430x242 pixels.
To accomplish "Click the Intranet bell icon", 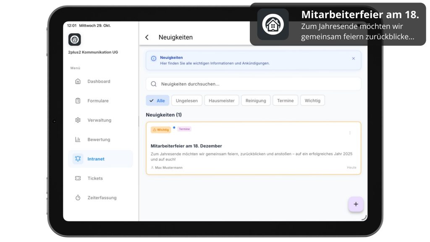I will click(78, 159).
